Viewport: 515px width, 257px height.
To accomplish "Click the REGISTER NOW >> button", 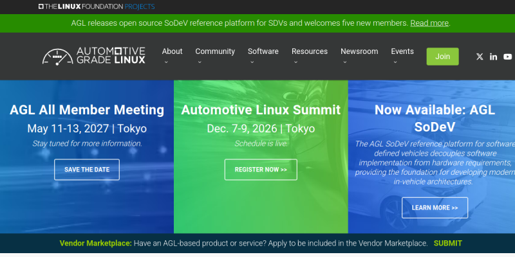I will 261,170.
